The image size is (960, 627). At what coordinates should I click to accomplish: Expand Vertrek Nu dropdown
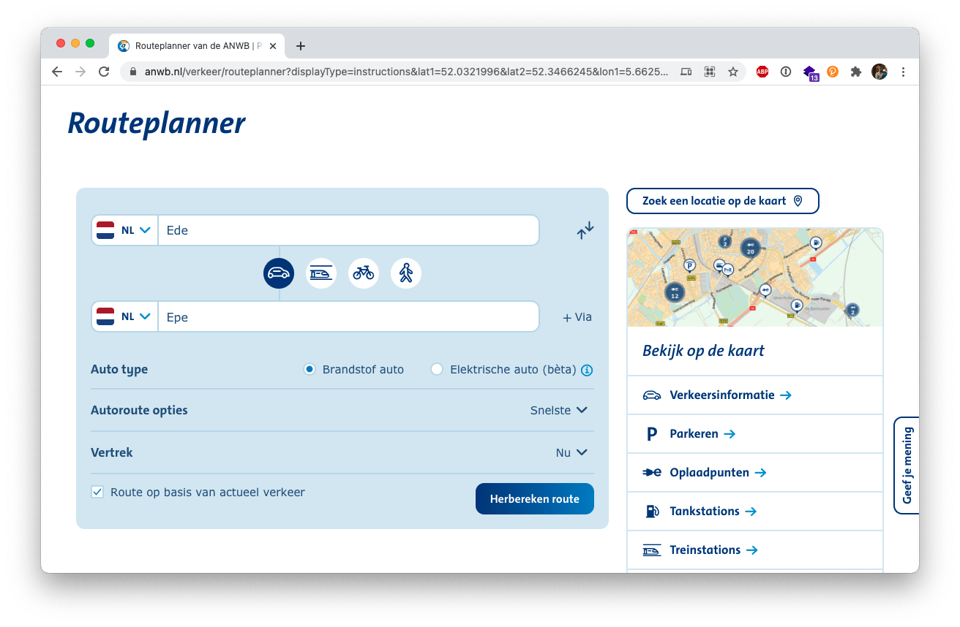(571, 453)
